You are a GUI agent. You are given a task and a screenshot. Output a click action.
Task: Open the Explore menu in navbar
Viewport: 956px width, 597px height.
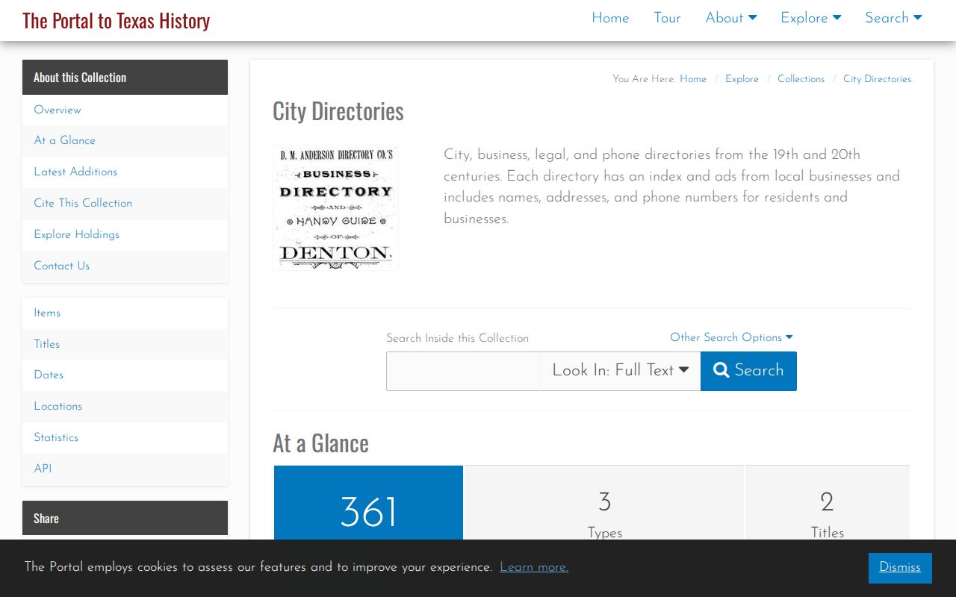(811, 18)
